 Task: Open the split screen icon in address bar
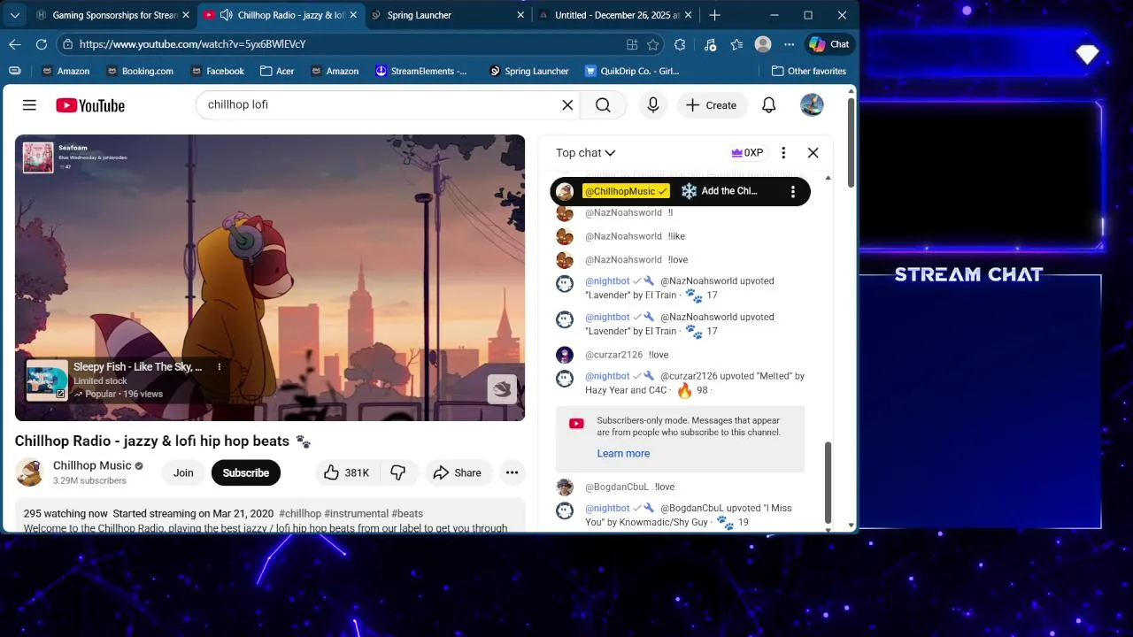click(x=632, y=44)
